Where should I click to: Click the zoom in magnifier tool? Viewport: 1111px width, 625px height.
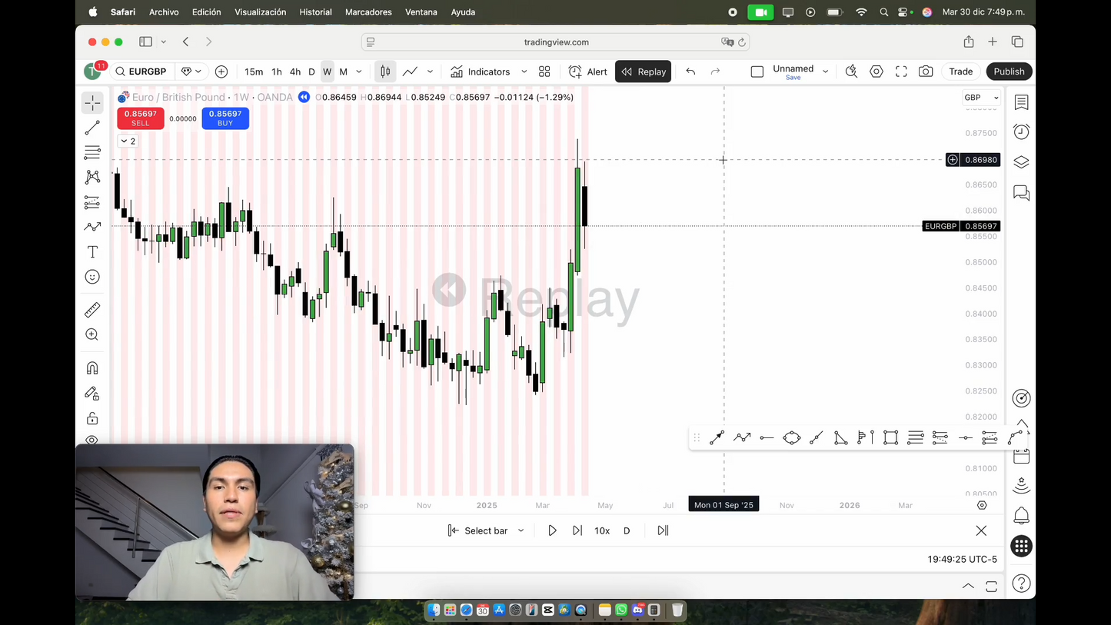tap(92, 334)
